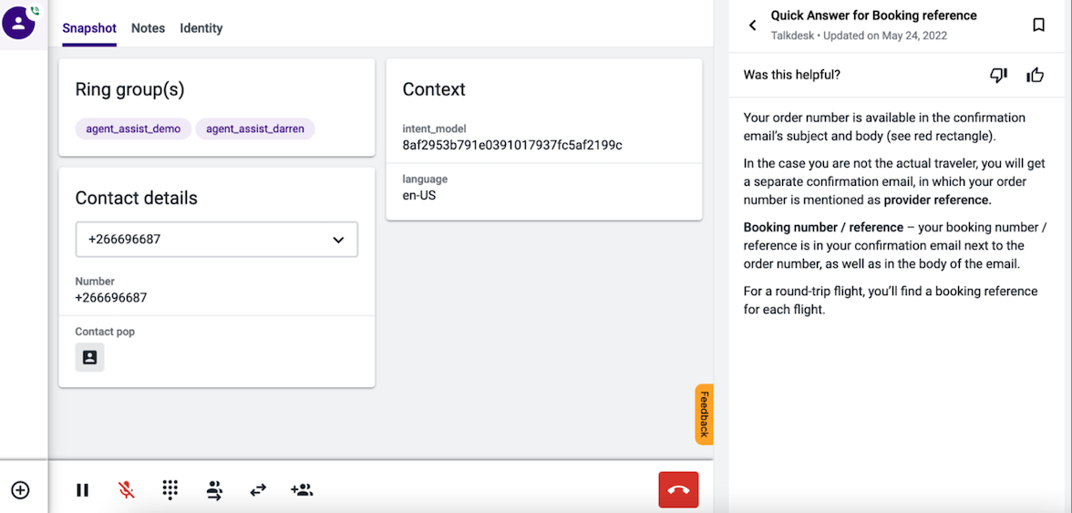Open the Contact pop card icon
Viewport: 1072px width, 513px height.
point(89,357)
